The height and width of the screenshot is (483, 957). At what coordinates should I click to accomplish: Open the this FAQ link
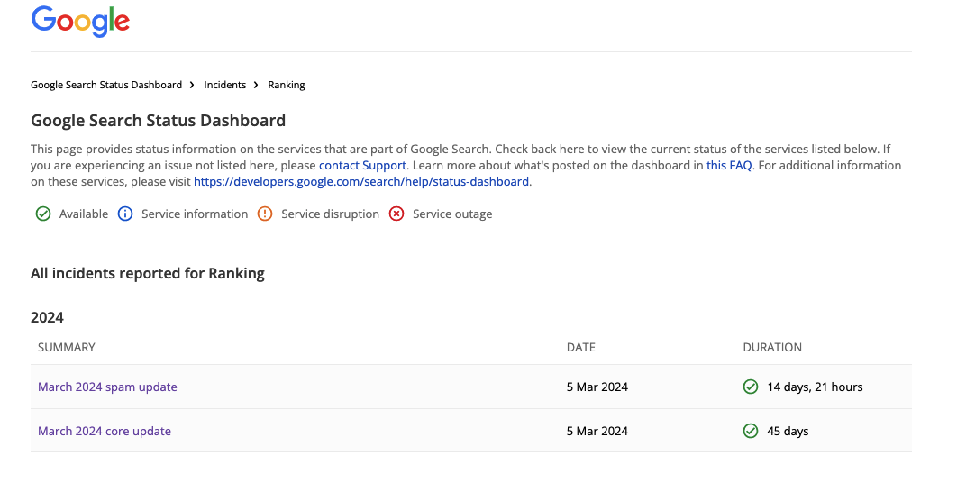coord(729,166)
